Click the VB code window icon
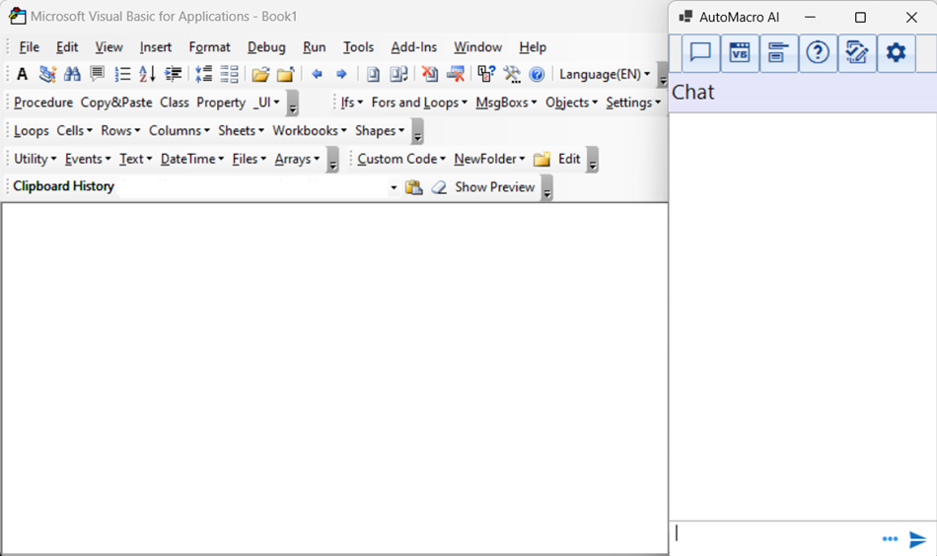Viewport: 937px width, 556px height. click(740, 53)
